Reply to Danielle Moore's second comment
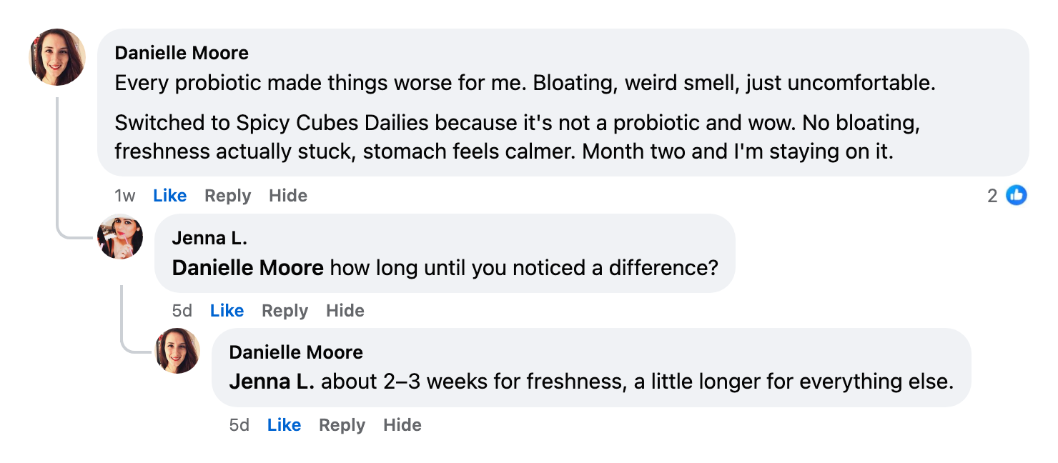This screenshot has height=463, width=1058. pyautogui.click(x=342, y=424)
